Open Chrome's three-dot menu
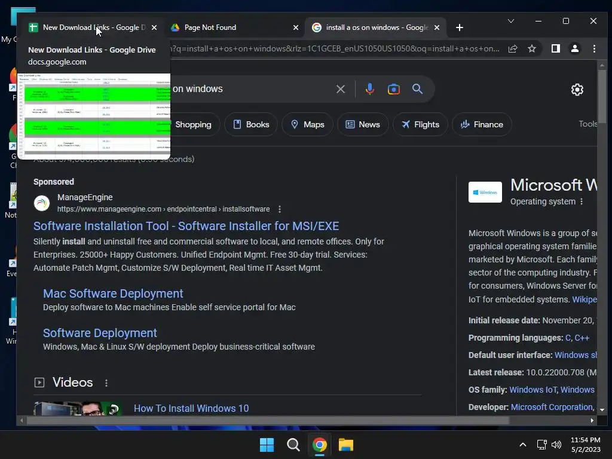The height and width of the screenshot is (459, 612). [594, 49]
